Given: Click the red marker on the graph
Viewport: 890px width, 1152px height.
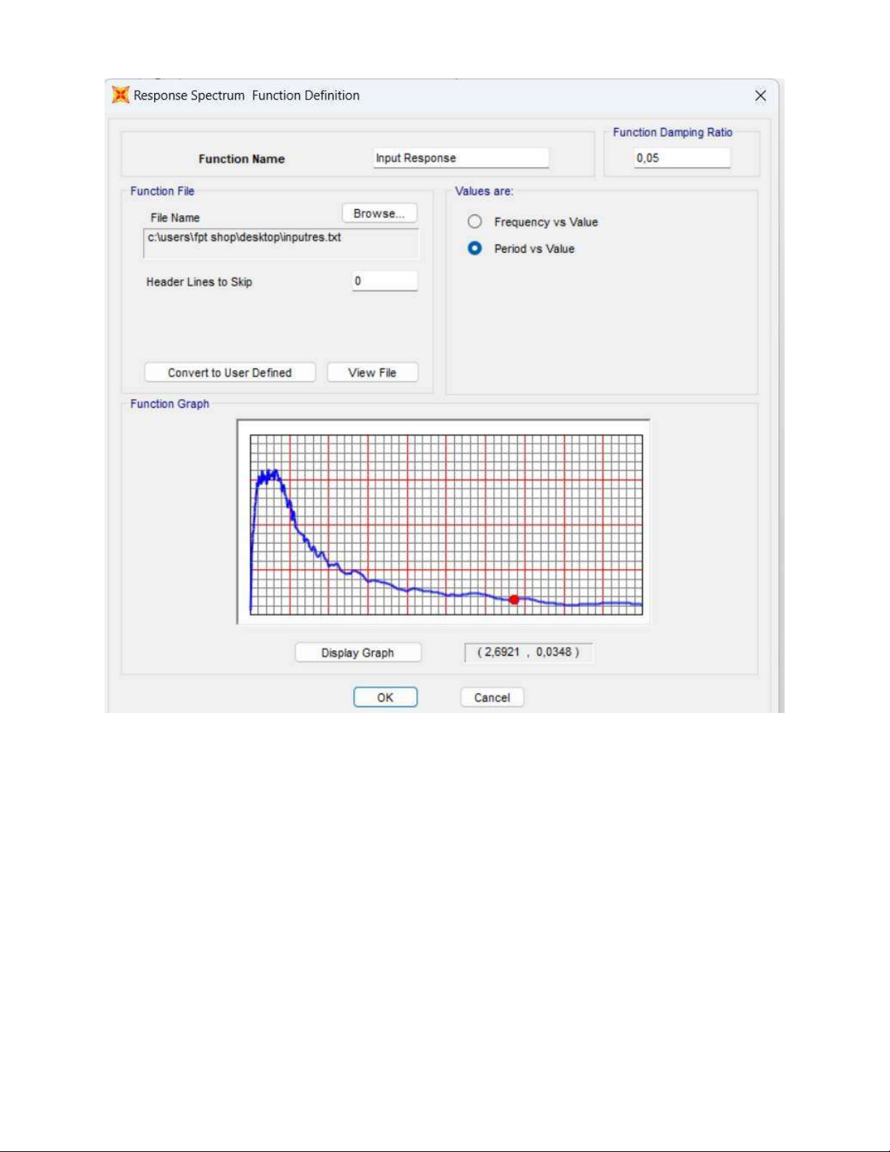Looking at the screenshot, I should [514, 600].
